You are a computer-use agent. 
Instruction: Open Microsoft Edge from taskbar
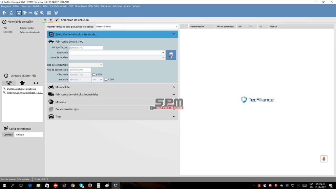coord(30,185)
